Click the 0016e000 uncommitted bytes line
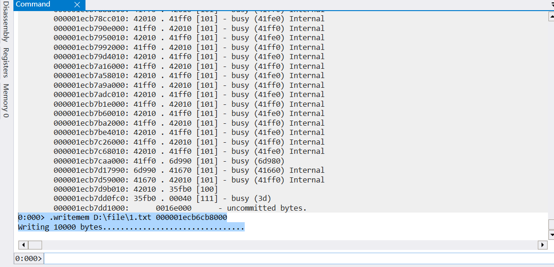 pyautogui.click(x=180, y=208)
